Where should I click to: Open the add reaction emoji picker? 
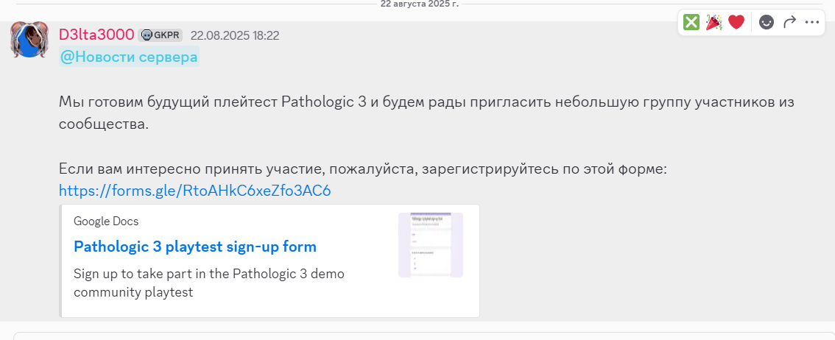(767, 22)
